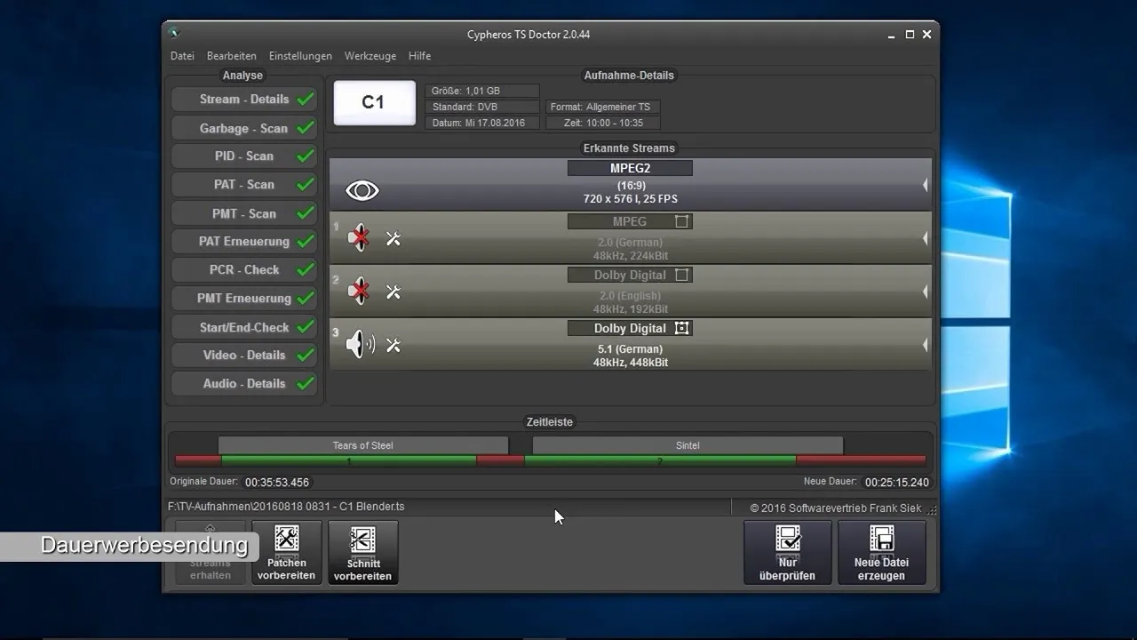Click the PMT Erneuerung button

(x=244, y=299)
